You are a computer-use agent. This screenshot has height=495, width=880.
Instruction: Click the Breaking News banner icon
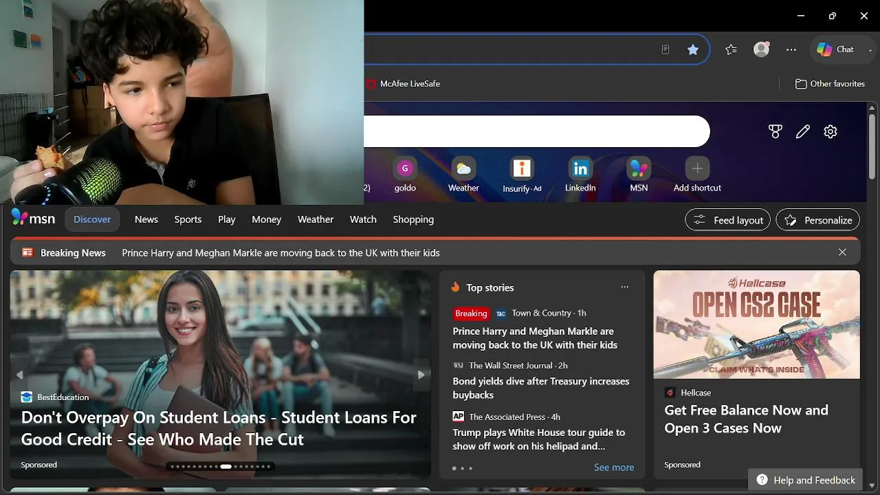[x=28, y=252]
